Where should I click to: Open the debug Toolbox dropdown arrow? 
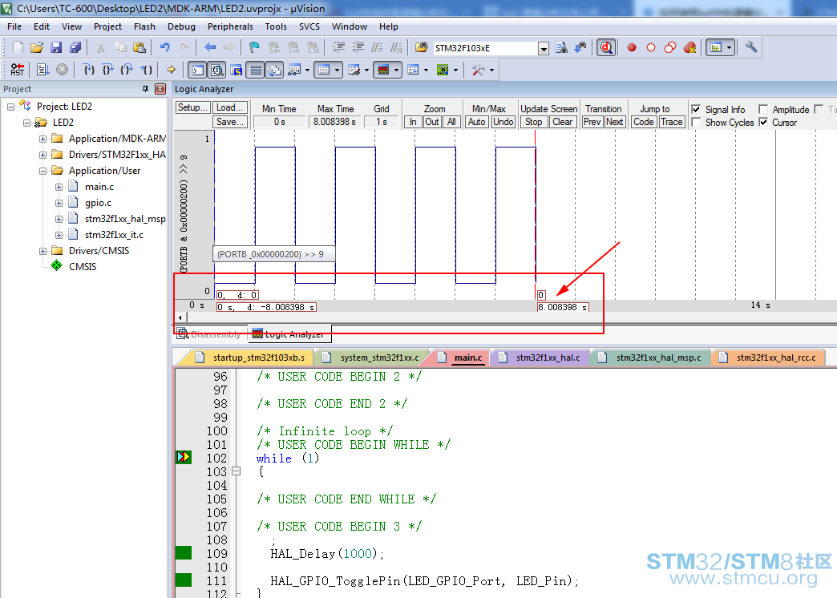point(491,70)
